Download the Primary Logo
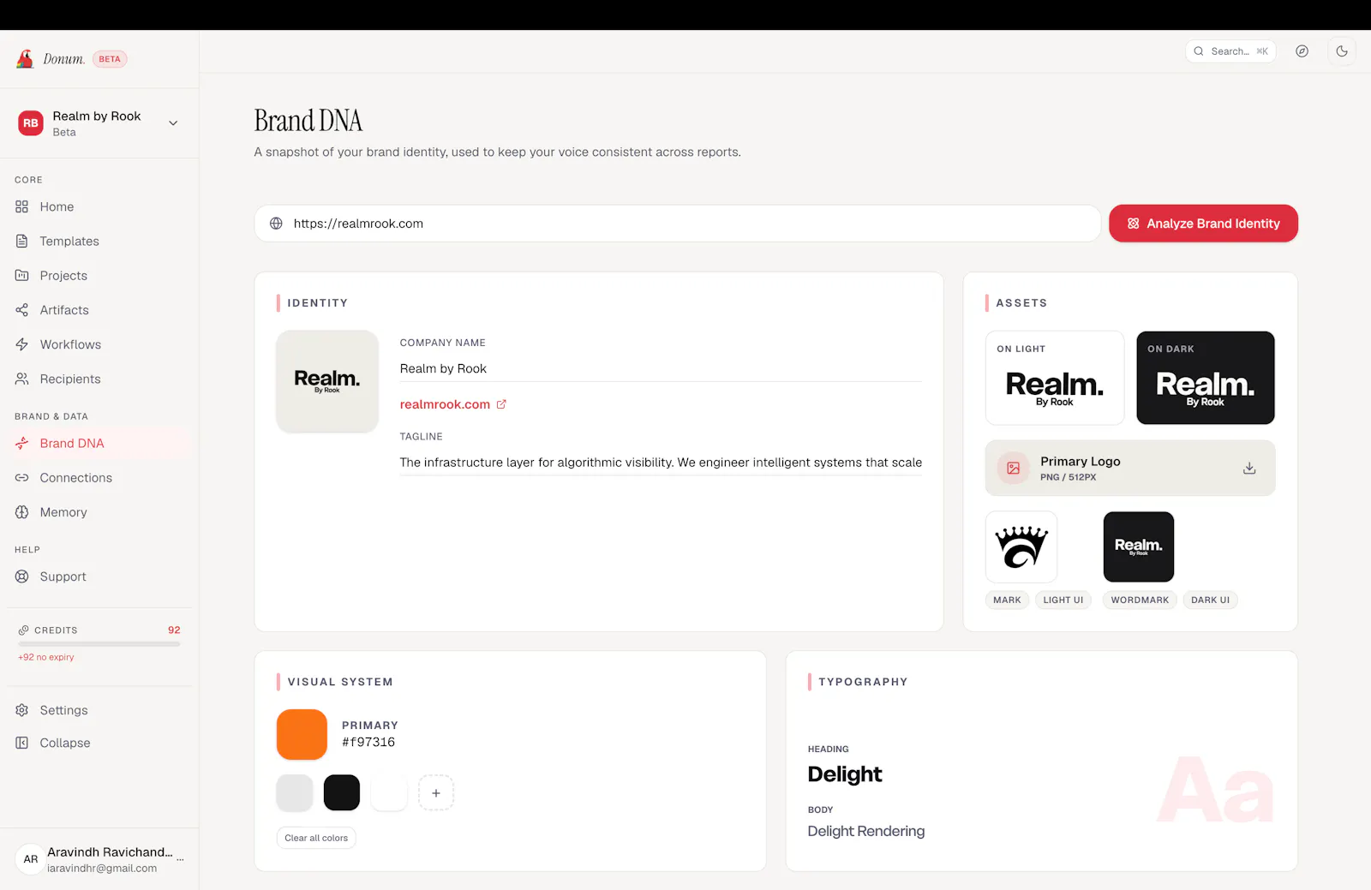 (x=1249, y=468)
